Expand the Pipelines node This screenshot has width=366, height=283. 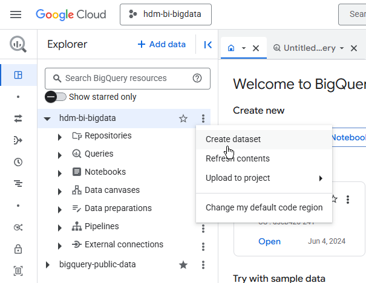60,228
